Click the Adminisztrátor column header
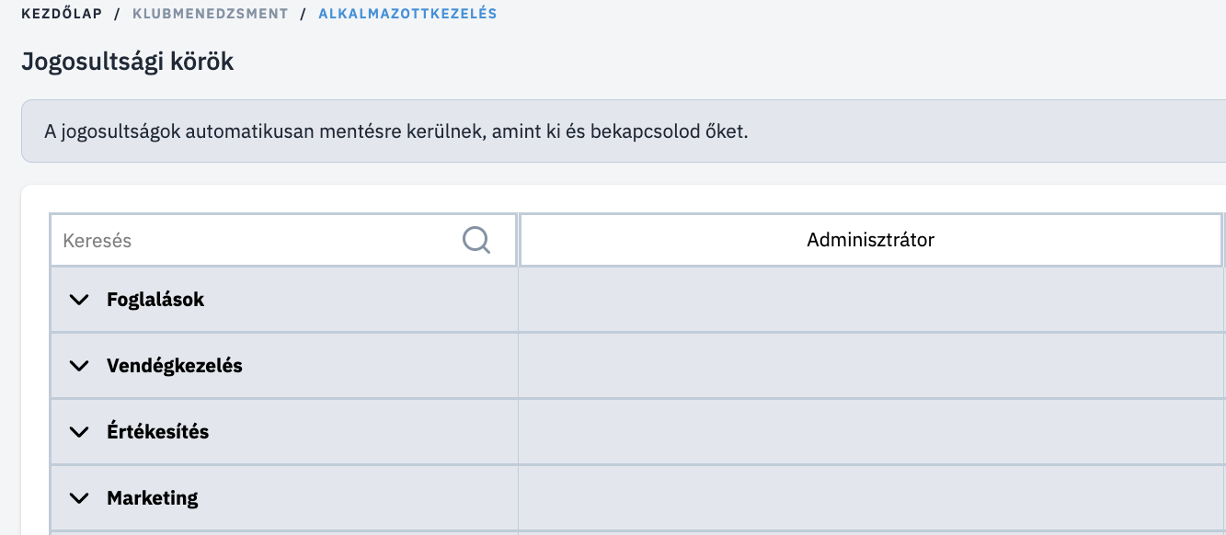Image resolution: width=1226 pixels, height=535 pixels. point(871,241)
